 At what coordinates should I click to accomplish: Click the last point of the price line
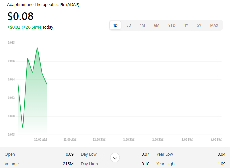click(x=47, y=84)
